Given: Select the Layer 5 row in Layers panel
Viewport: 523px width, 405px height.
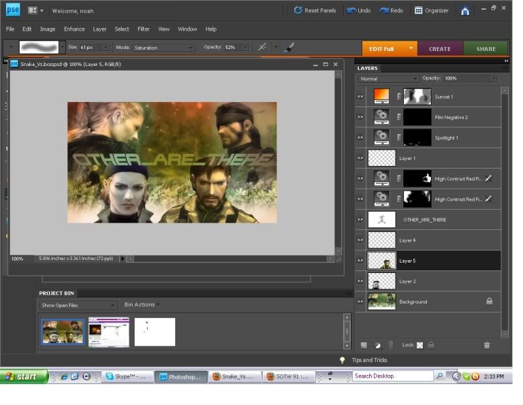Looking at the screenshot, I should (429, 261).
